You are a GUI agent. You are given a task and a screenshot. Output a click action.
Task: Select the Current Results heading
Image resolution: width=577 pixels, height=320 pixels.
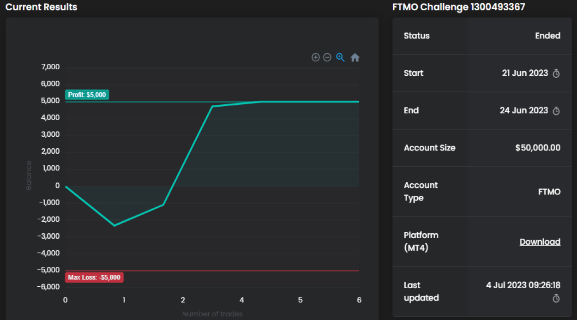[x=42, y=7]
